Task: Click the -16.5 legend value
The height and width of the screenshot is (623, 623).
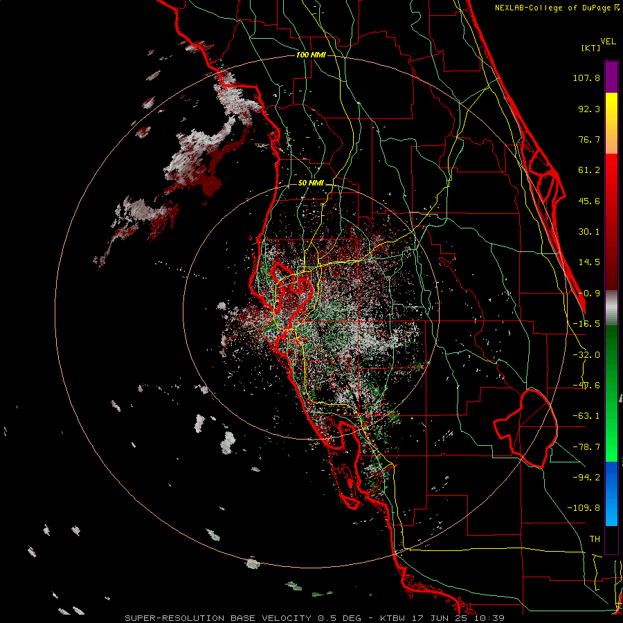Action: [x=586, y=324]
